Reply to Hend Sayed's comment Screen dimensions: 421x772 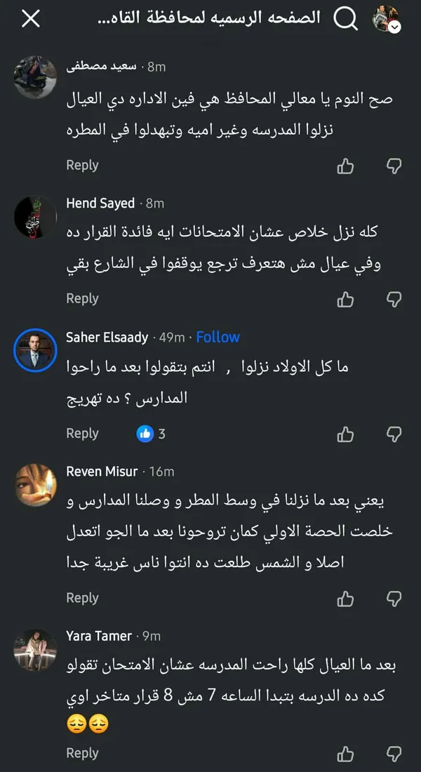[82, 298]
